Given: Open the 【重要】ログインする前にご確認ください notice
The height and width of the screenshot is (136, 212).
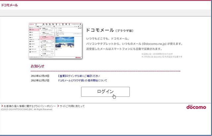Looking at the screenshot, I should (x=79, y=76).
